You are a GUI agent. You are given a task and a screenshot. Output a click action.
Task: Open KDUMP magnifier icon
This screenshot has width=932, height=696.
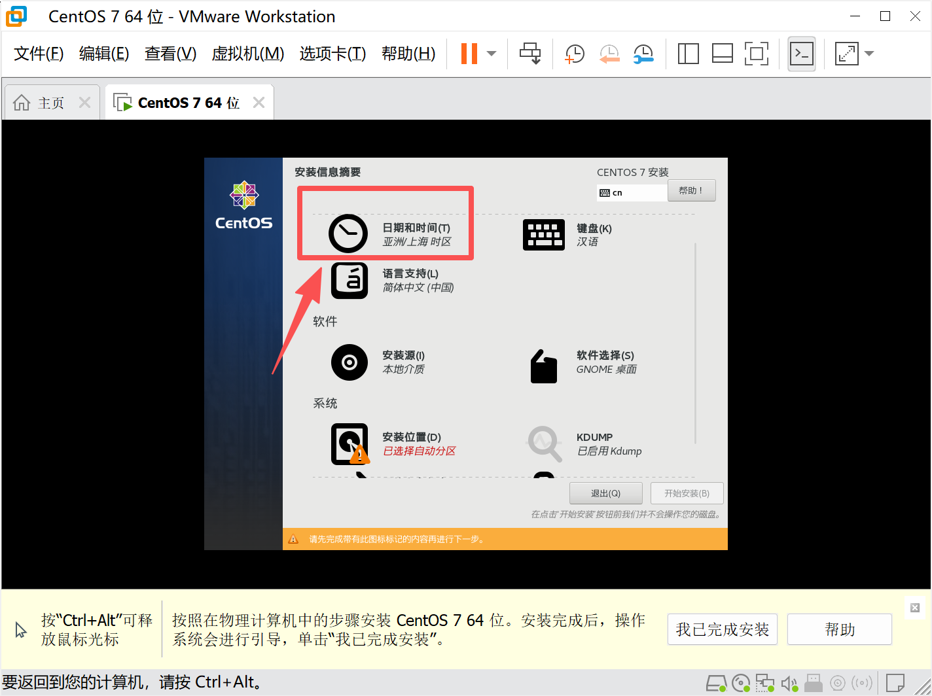point(545,444)
